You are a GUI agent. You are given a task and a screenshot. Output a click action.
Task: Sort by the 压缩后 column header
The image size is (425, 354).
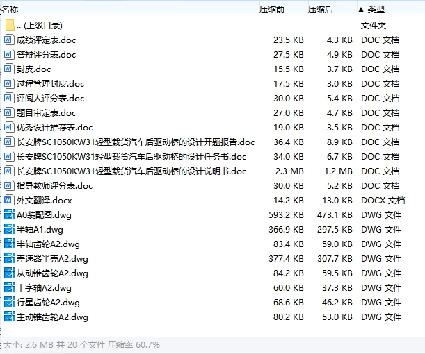pyautogui.click(x=321, y=10)
